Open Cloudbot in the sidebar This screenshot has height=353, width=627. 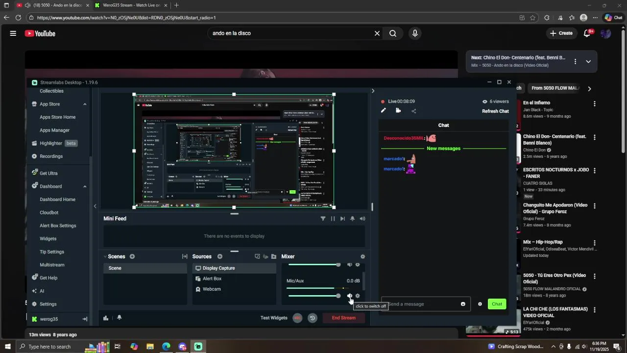pyautogui.click(x=49, y=213)
